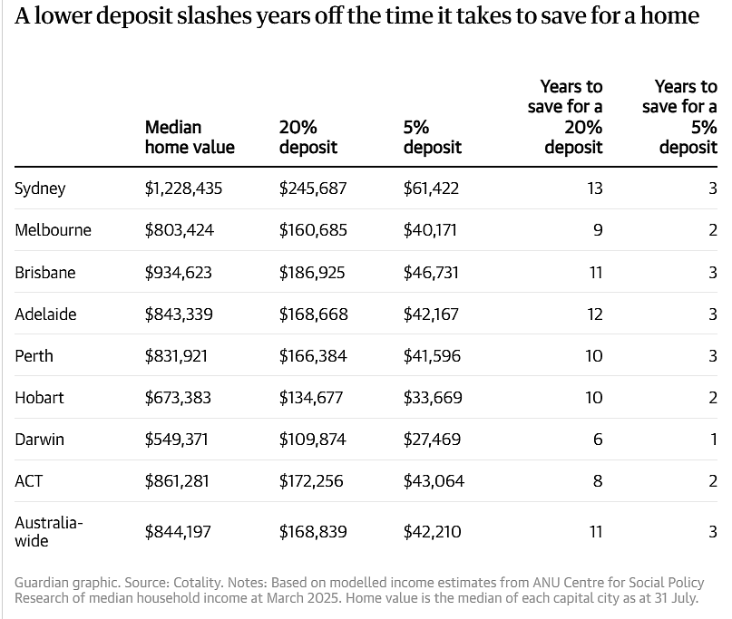Select the Darwin row label
Image resolution: width=732 pixels, height=619 pixels.
pos(39,440)
